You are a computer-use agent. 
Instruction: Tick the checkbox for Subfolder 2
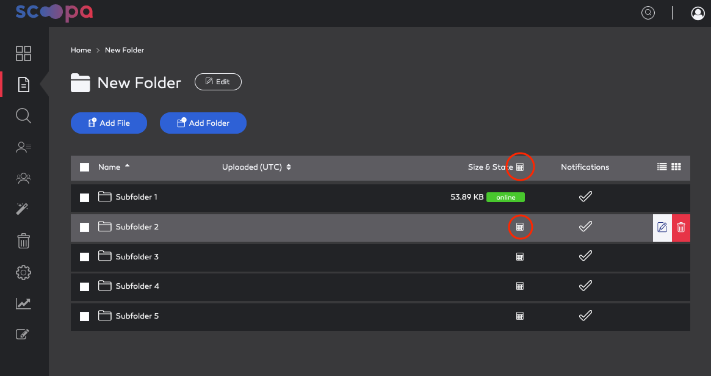pyautogui.click(x=84, y=227)
